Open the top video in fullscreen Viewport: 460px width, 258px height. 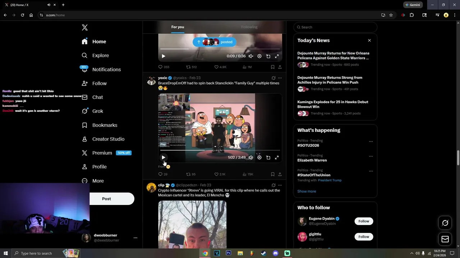(x=277, y=56)
